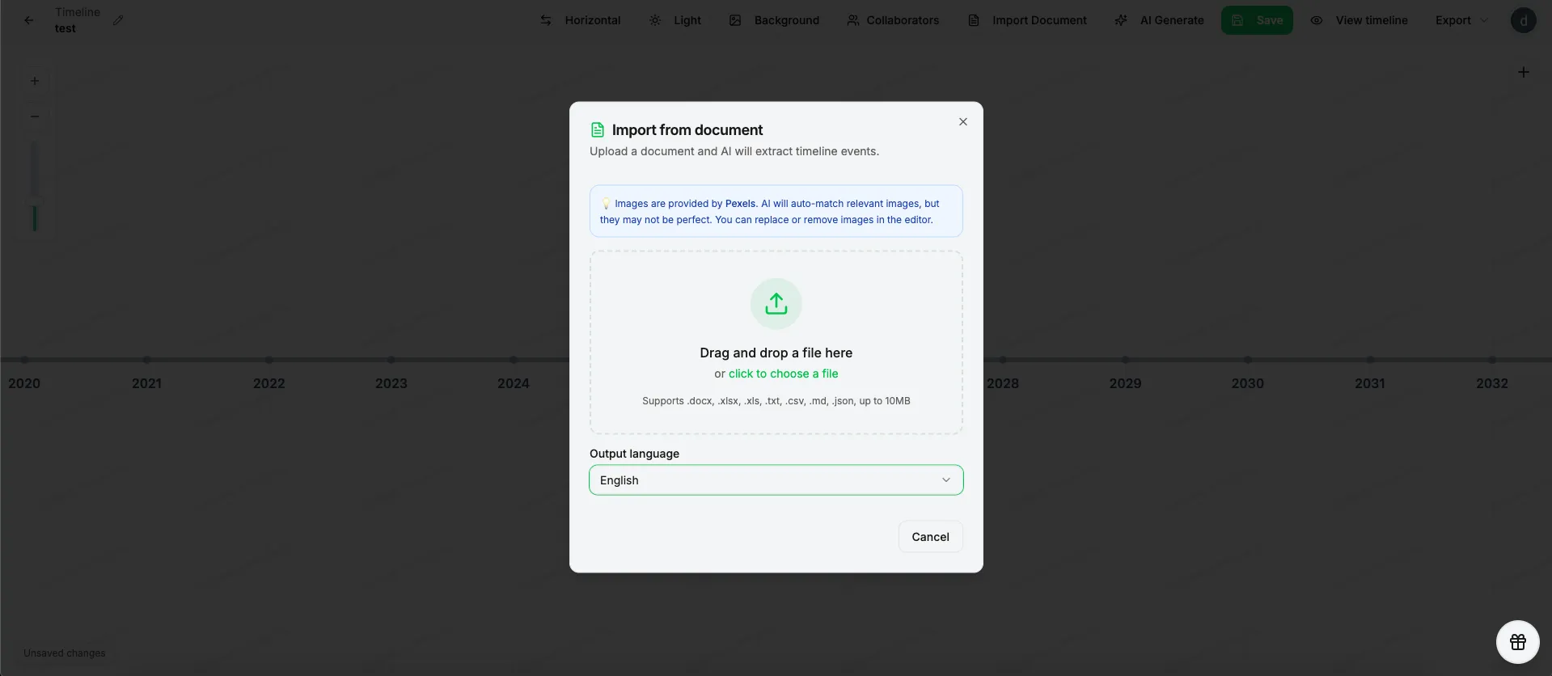The height and width of the screenshot is (676, 1552).
Task: Open the user avatar 'd' menu
Action: click(1523, 20)
